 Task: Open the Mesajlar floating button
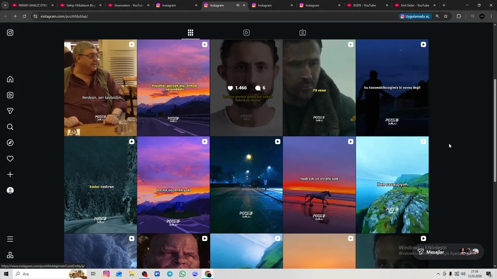[x=448, y=252]
